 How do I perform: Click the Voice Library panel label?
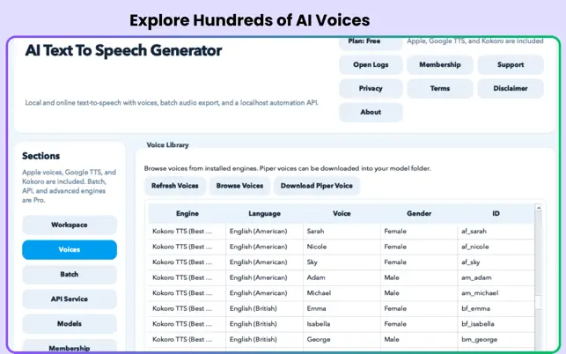click(x=167, y=144)
